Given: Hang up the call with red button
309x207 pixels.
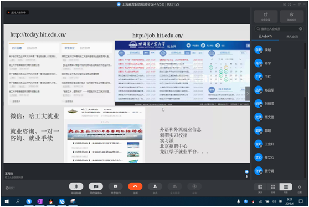Looking at the screenshot, I should tap(135, 186).
